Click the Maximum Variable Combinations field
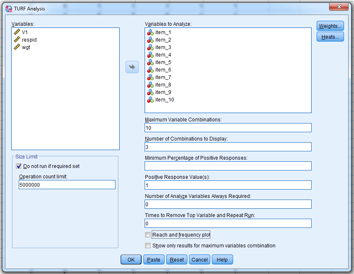Image resolution: width=354 pixels, height=274 pixels. (x=228, y=128)
